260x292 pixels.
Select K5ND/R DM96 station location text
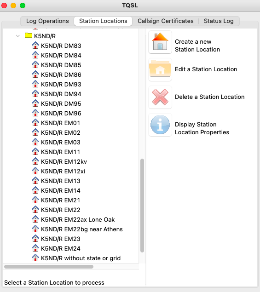(x=61, y=114)
